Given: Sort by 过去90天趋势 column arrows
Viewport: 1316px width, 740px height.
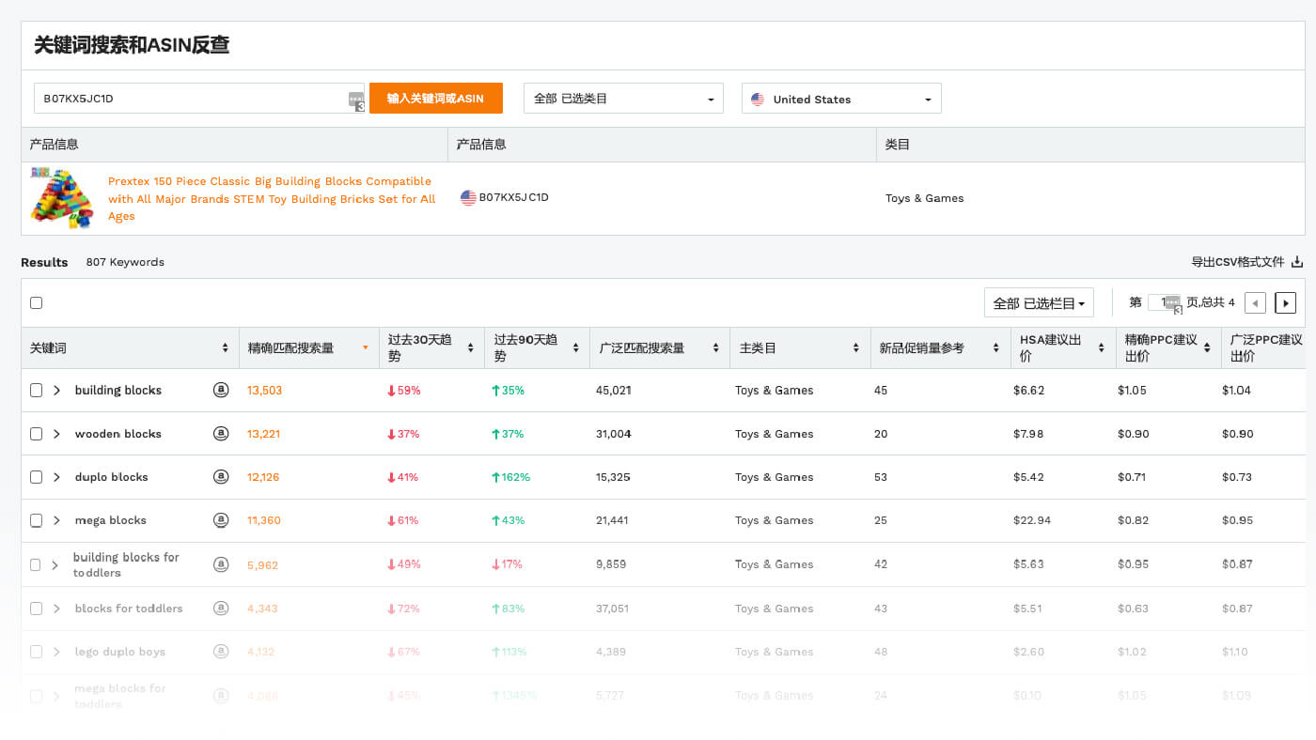Looking at the screenshot, I should 576,347.
